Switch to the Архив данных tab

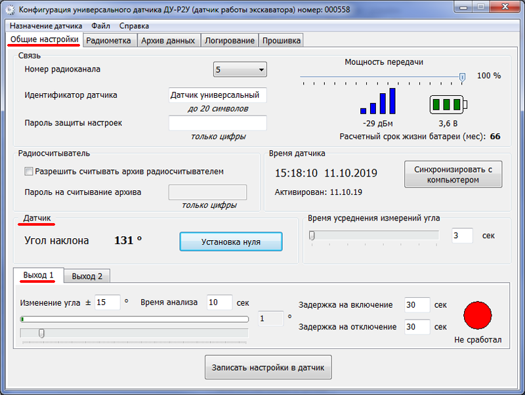[x=168, y=41]
